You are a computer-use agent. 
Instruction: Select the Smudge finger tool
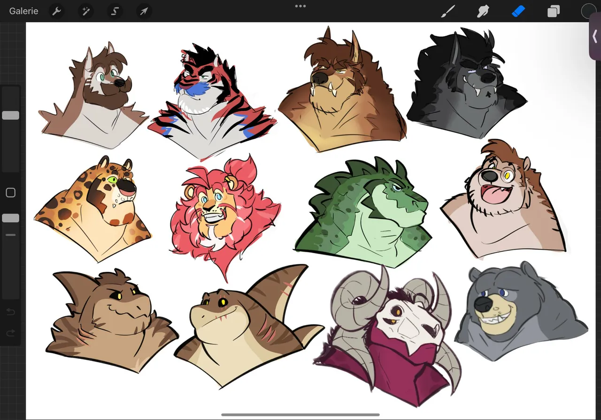tap(483, 11)
